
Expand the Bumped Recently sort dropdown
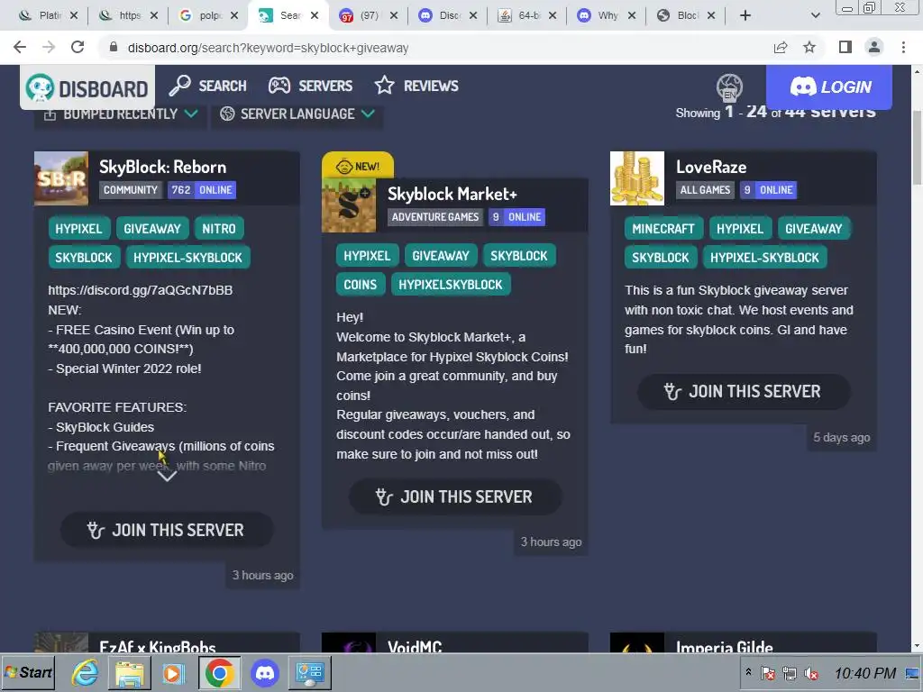click(x=120, y=114)
